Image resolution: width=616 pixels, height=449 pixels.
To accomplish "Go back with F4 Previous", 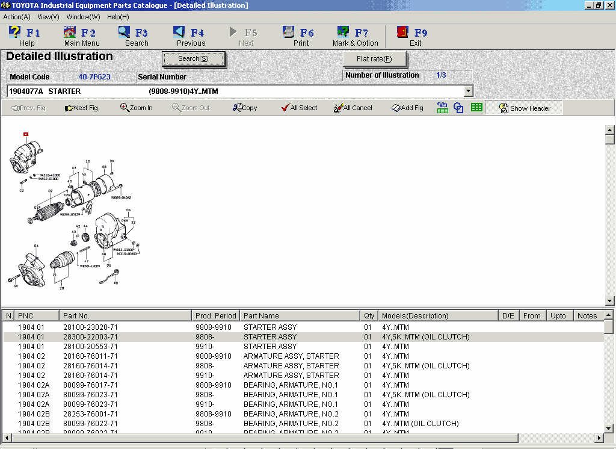I will [x=191, y=36].
